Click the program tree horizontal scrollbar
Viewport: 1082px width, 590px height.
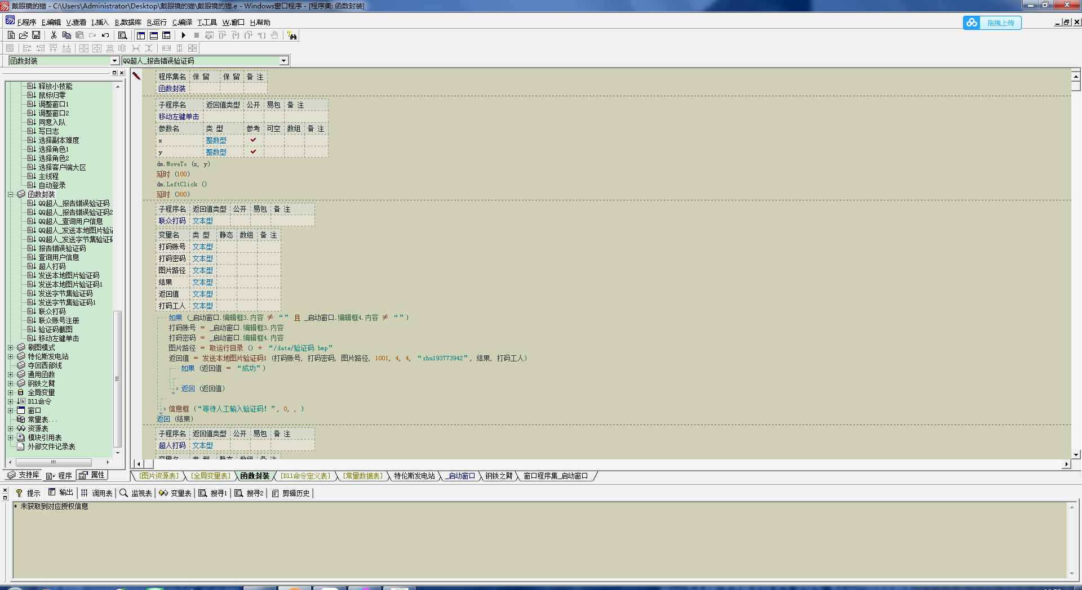coord(59,462)
